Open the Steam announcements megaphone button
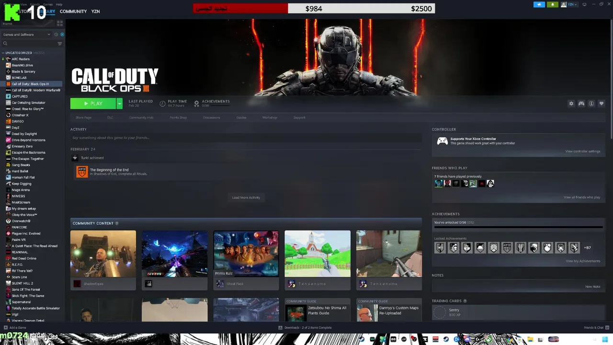Image resolution: width=613 pixels, height=345 pixels. [539, 5]
